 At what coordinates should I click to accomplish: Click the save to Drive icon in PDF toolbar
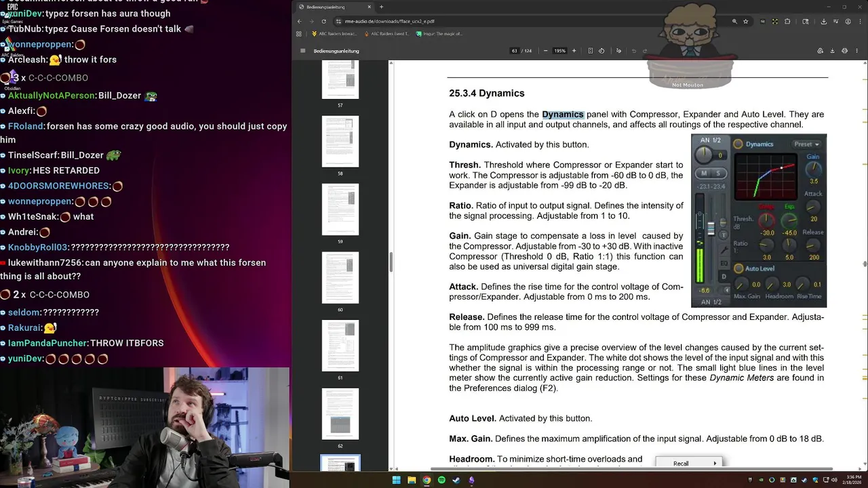[820, 51]
